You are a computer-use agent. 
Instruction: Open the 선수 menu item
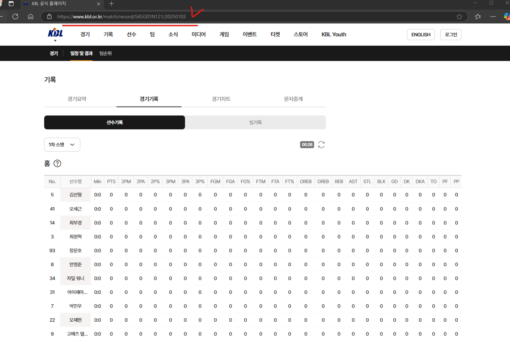point(131,34)
